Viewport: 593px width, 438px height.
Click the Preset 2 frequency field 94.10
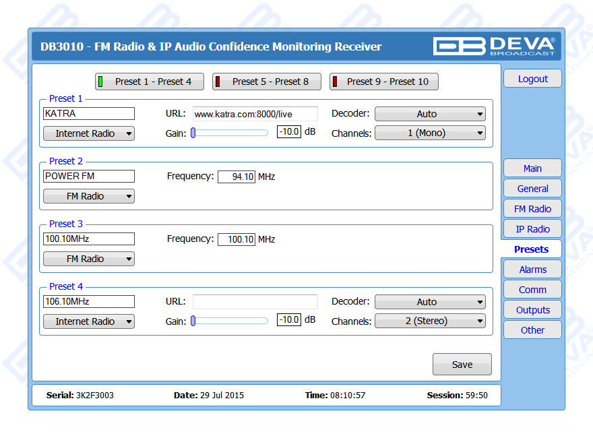pyautogui.click(x=237, y=177)
